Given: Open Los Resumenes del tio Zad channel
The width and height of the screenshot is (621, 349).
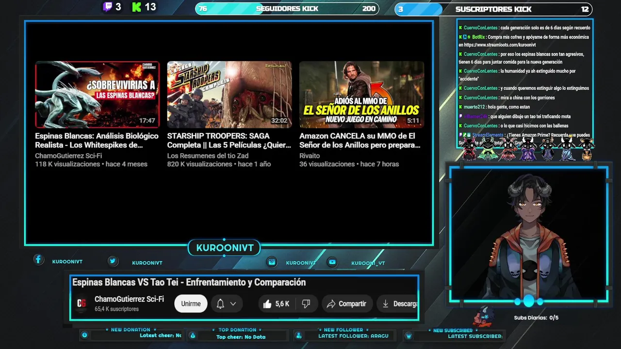Looking at the screenshot, I should (x=208, y=156).
